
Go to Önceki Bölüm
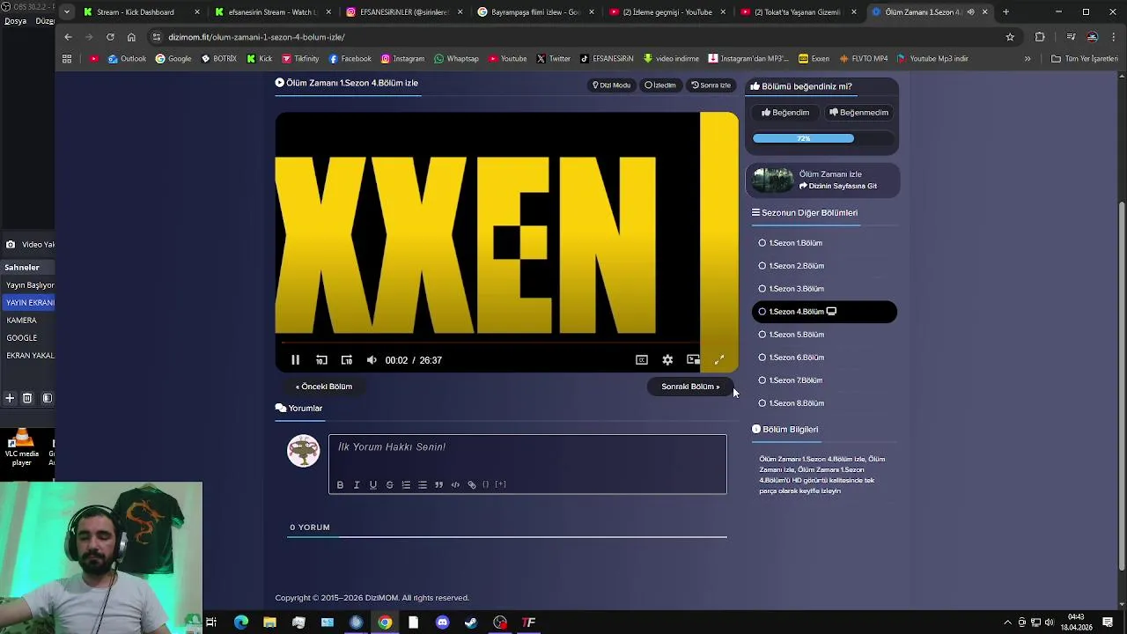[324, 387]
